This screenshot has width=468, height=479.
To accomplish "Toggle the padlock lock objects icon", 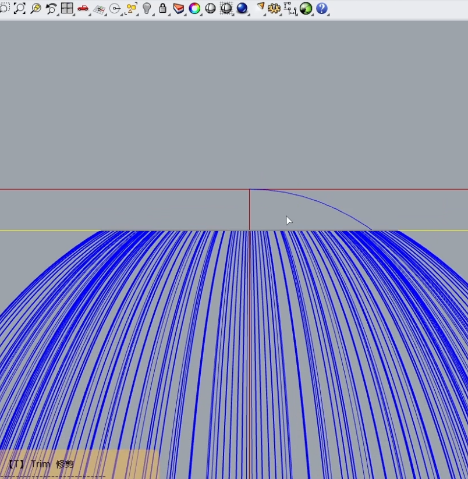I will (x=162, y=8).
